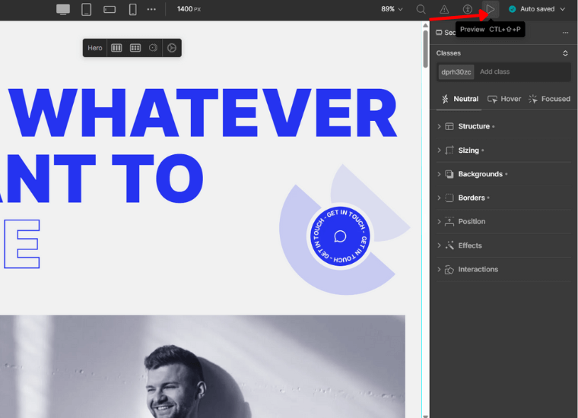Click the Neutral state cursor icon
This screenshot has width=578, height=418.
click(445, 99)
